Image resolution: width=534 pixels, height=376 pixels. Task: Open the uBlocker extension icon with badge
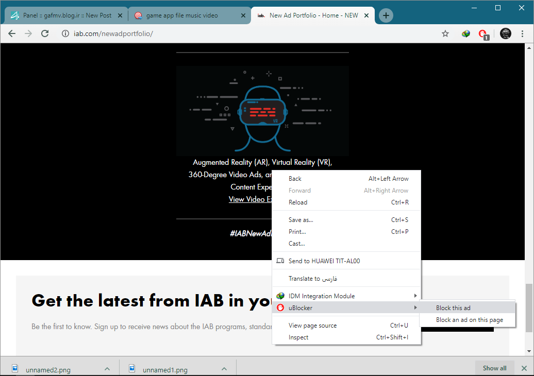pos(483,34)
